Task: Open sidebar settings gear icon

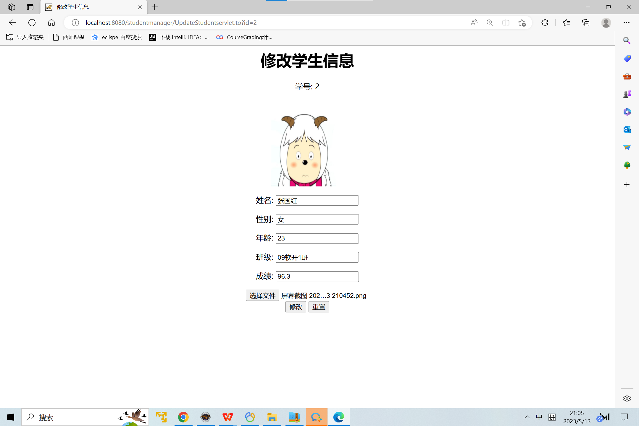Action: click(x=627, y=398)
